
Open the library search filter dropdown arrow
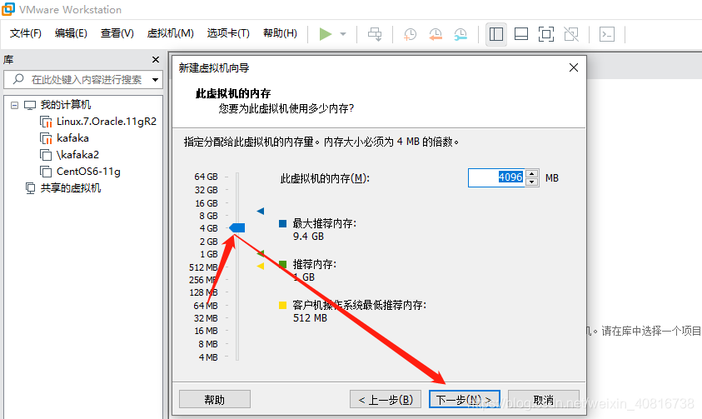pyautogui.click(x=155, y=80)
